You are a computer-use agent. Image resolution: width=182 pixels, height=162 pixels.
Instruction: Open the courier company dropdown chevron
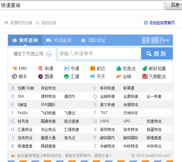point(49,54)
